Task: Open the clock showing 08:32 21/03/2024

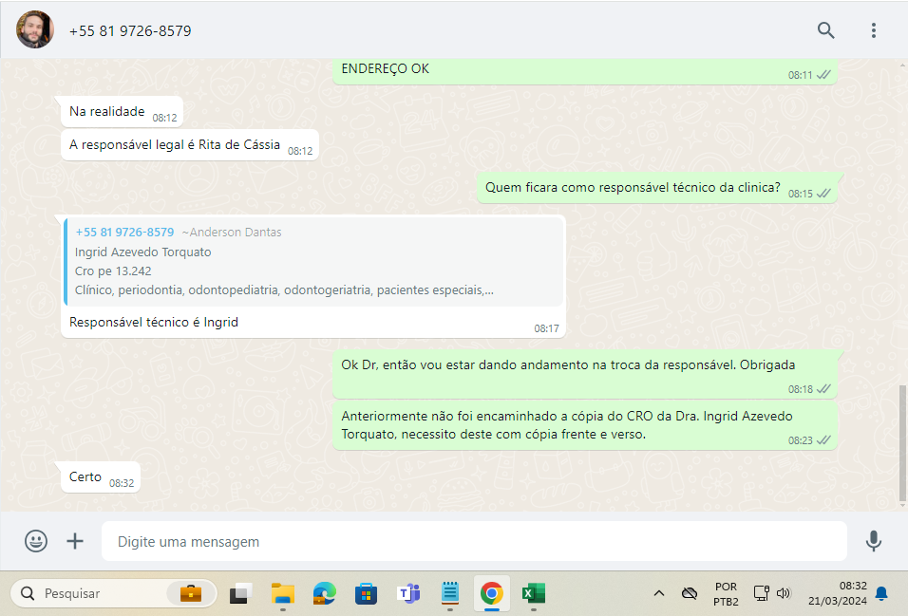Action: click(x=838, y=593)
